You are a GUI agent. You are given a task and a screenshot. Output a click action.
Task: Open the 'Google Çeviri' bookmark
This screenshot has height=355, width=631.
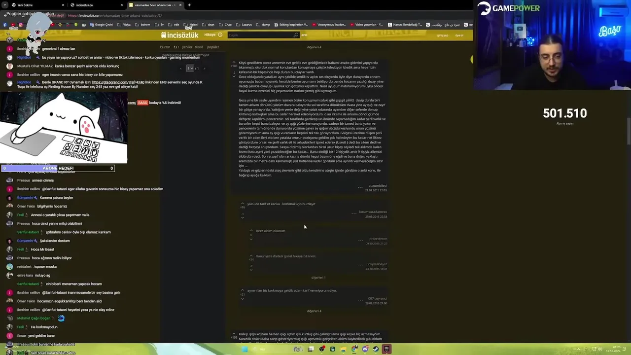tap(101, 25)
